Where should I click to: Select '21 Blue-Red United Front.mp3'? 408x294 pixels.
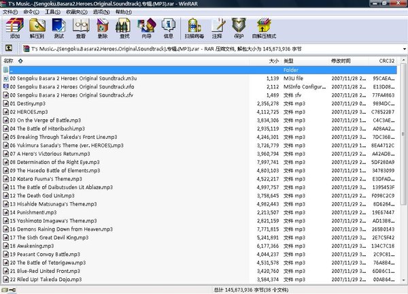click(x=45, y=271)
